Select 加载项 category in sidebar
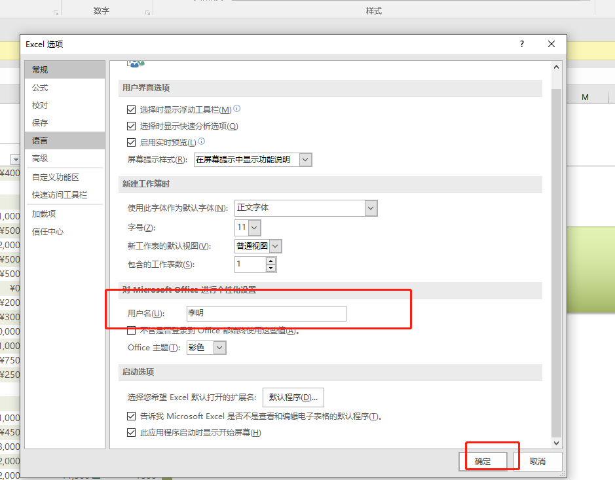Image resolution: width=615 pixels, height=480 pixels. click(x=65, y=213)
